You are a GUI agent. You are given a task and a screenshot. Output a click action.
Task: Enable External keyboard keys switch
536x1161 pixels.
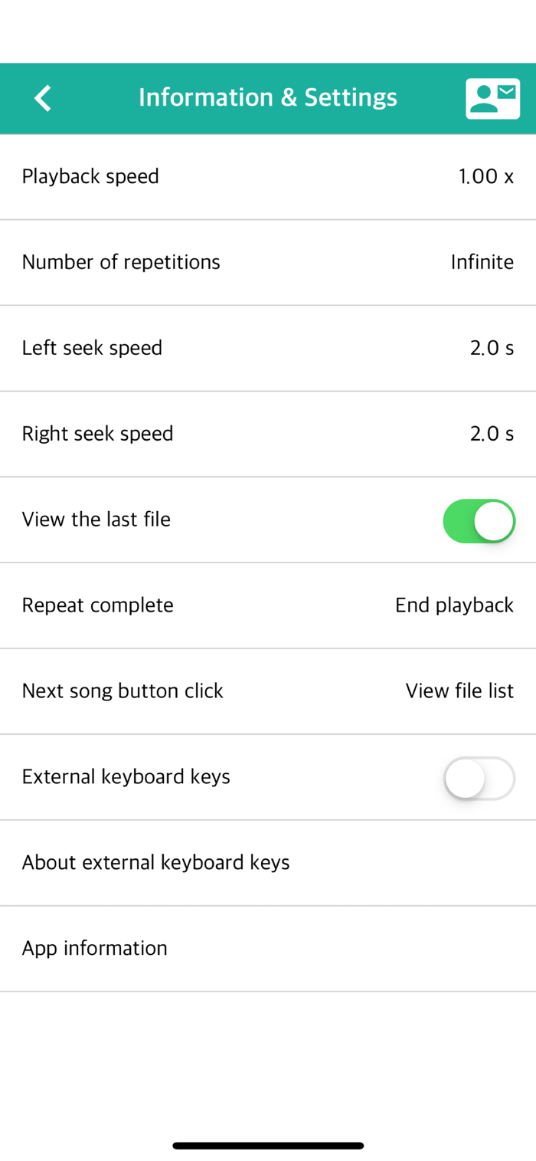[x=479, y=779]
